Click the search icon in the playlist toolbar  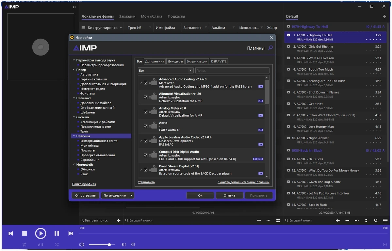click(376, 220)
